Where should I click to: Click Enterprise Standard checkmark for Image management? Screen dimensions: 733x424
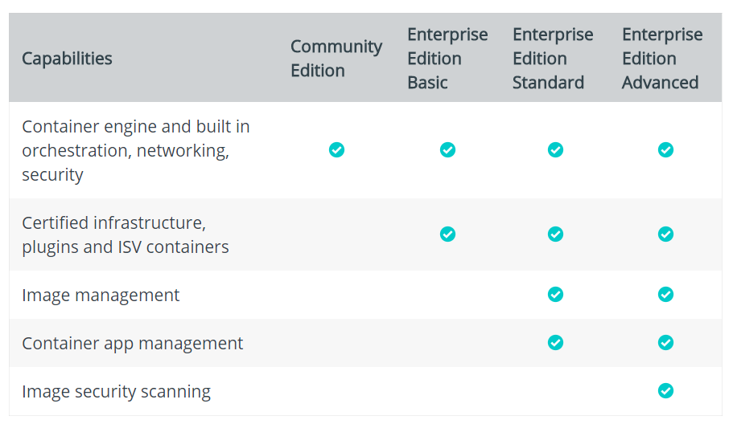point(555,295)
